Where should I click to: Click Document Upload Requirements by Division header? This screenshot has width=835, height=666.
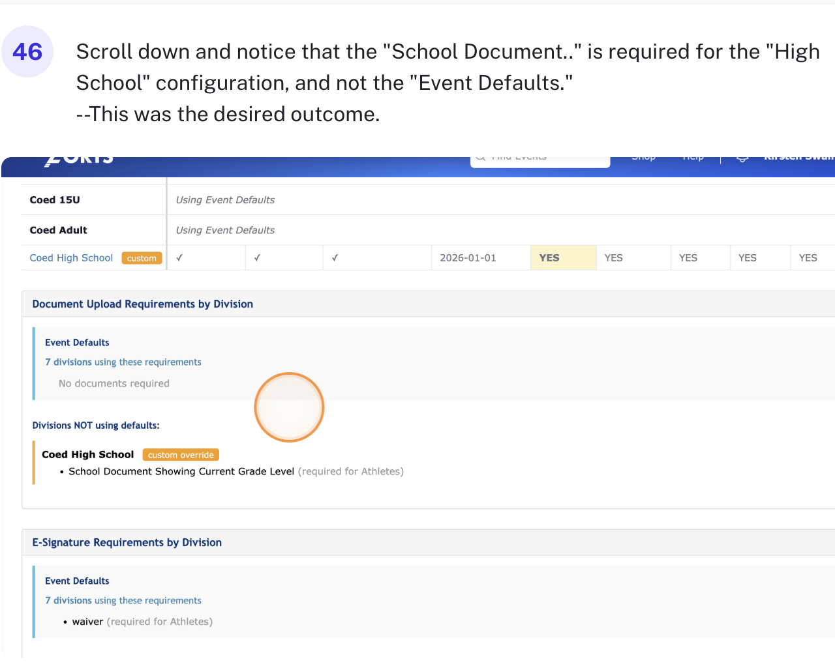pyautogui.click(x=143, y=304)
